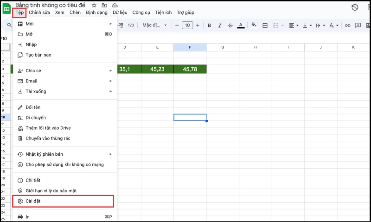
Task: Click the font size field showing 10
Action: coord(187,25)
